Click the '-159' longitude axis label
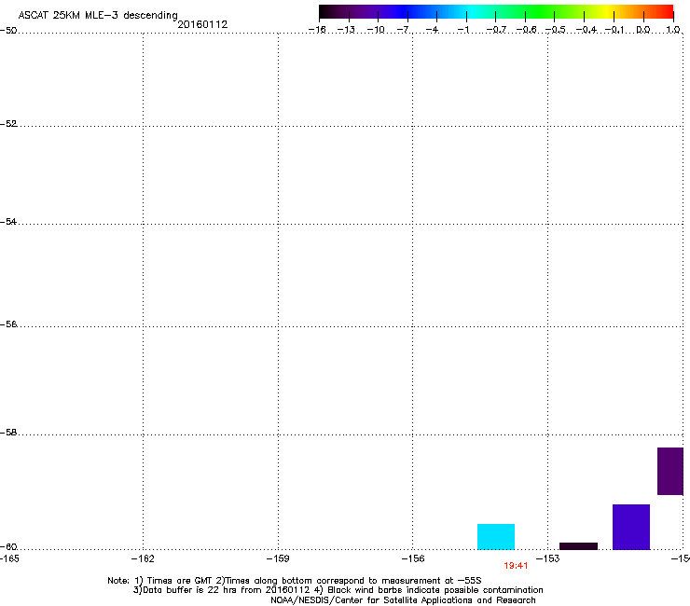 coord(278,558)
